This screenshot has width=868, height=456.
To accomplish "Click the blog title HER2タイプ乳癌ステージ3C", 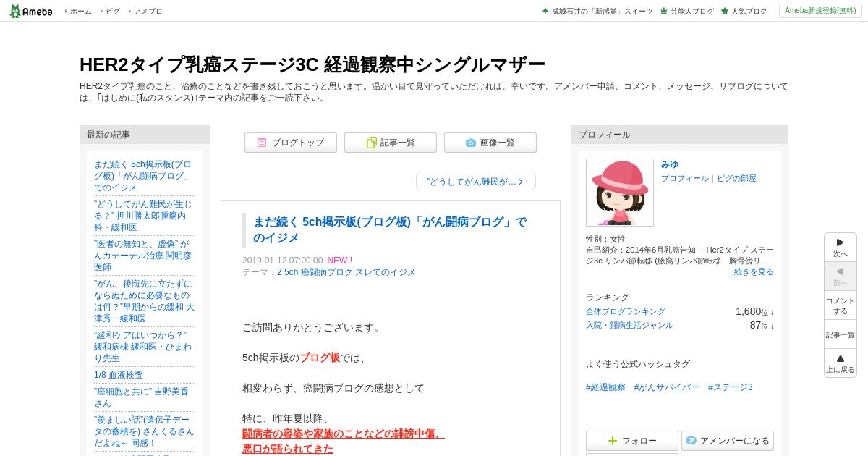I will (312, 64).
